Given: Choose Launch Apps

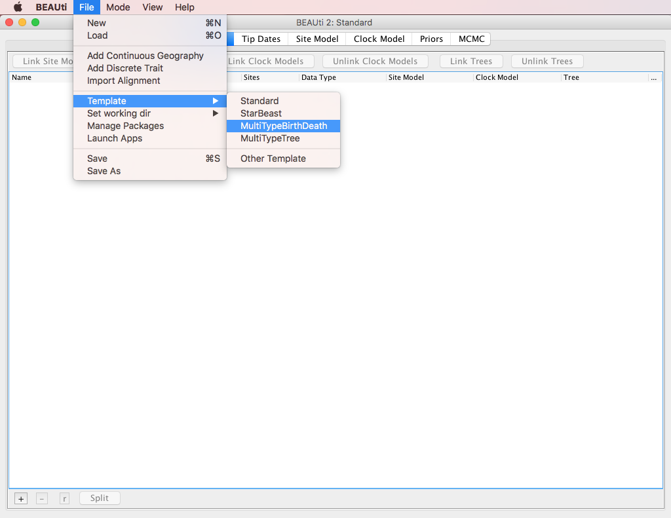Looking at the screenshot, I should (150, 138).
